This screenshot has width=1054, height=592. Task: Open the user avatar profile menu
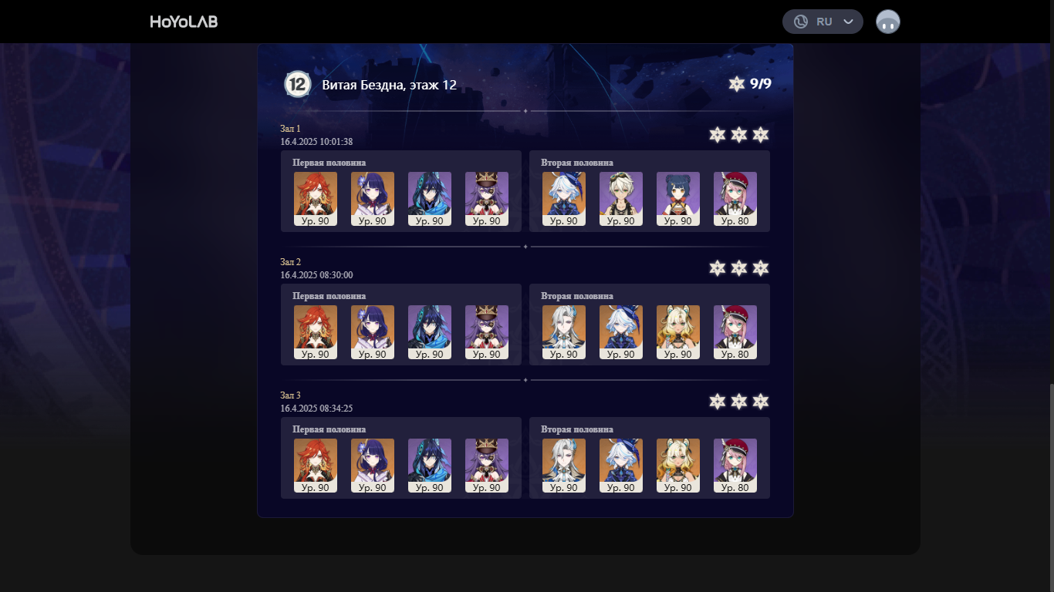pos(888,22)
